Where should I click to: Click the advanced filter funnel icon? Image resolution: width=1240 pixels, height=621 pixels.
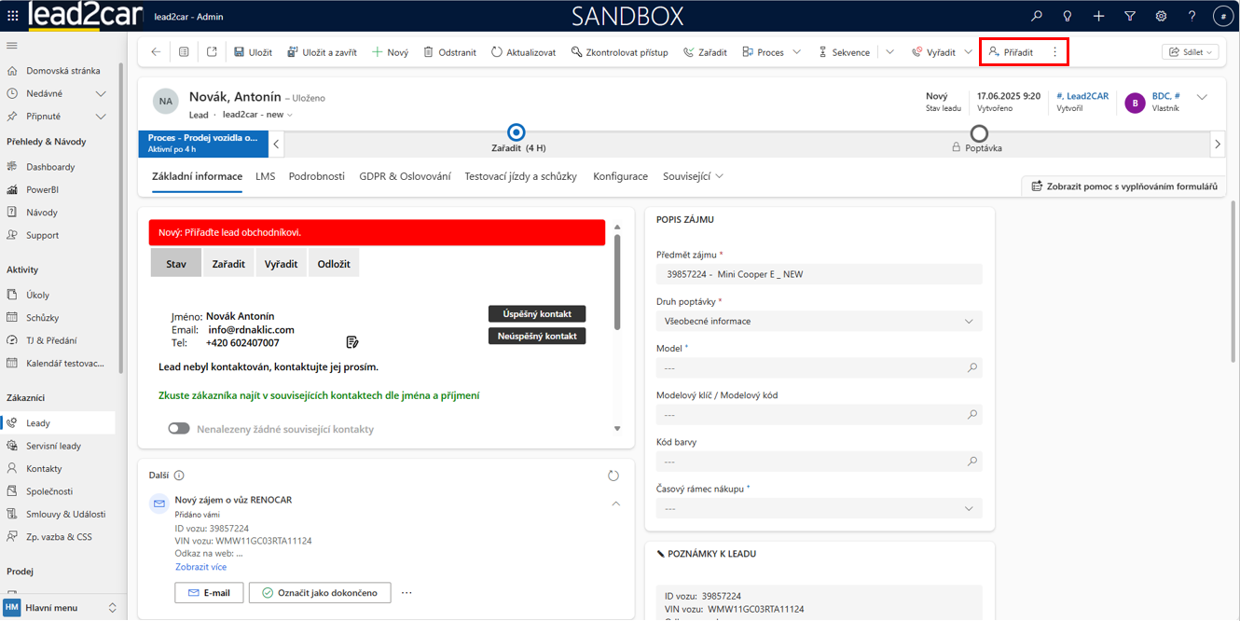pyautogui.click(x=1130, y=16)
